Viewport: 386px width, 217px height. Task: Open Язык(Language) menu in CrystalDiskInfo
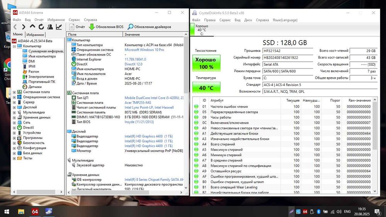click(285, 20)
